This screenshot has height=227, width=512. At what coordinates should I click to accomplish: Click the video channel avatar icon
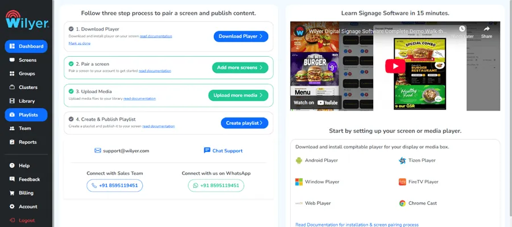[299, 31]
